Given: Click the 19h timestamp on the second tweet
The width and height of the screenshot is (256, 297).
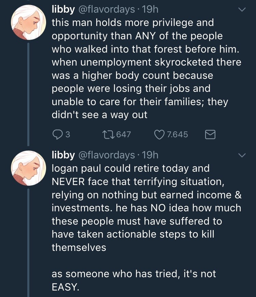Looking at the screenshot, I should tap(150, 155).
